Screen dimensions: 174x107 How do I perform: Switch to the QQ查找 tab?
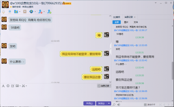[x=117, y=17]
